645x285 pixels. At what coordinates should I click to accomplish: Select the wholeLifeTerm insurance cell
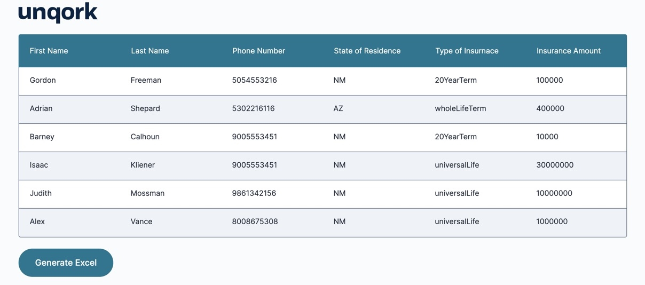460,108
